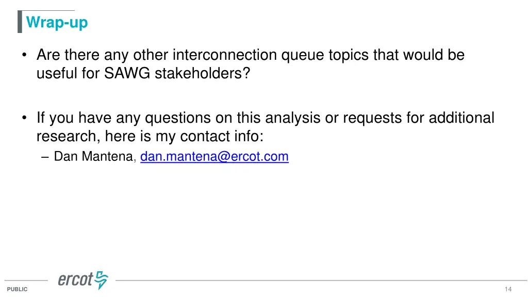The width and height of the screenshot is (528, 297).
Task: Click the ercot wordmark in the footer
Action: click(75, 279)
